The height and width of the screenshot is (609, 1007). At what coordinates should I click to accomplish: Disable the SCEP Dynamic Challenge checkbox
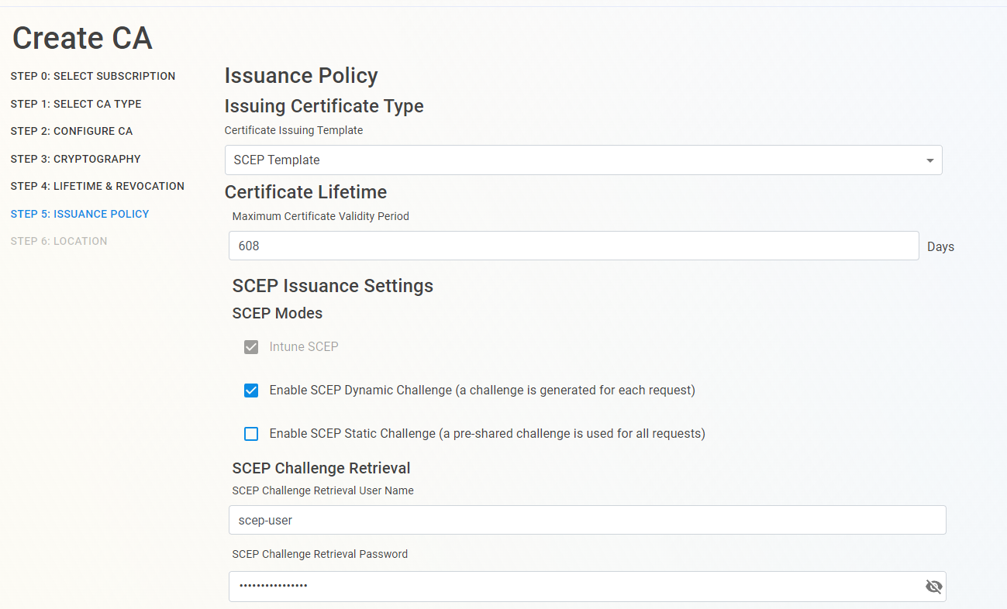[x=251, y=391]
